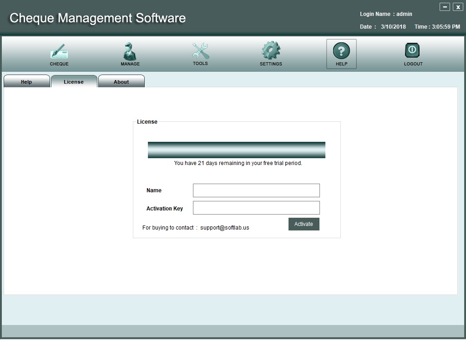Viewport: 466px width, 340px height.
Task: Click the time display in the header
Action: coord(437,27)
